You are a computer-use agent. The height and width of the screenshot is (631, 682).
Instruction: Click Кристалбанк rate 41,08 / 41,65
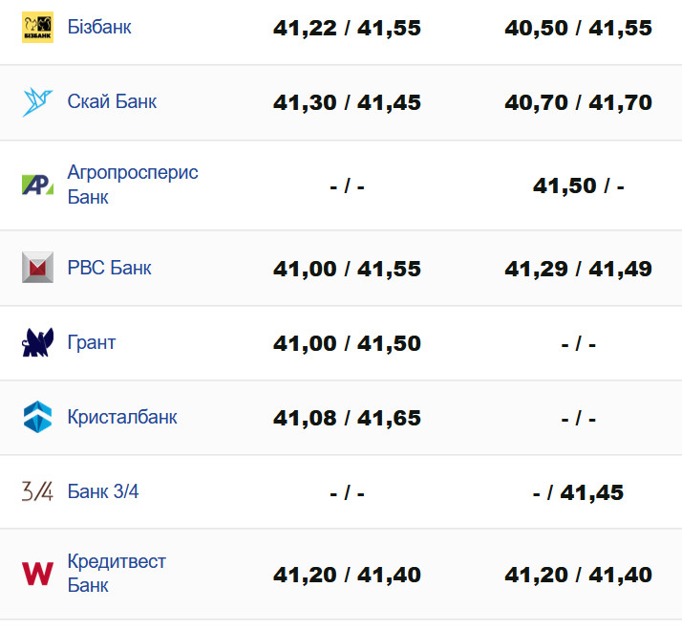[347, 418]
